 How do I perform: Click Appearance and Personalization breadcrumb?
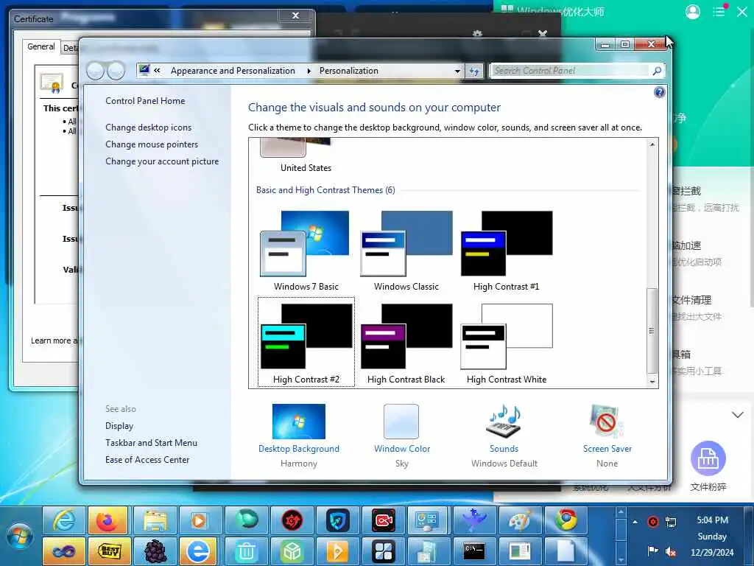coord(233,71)
